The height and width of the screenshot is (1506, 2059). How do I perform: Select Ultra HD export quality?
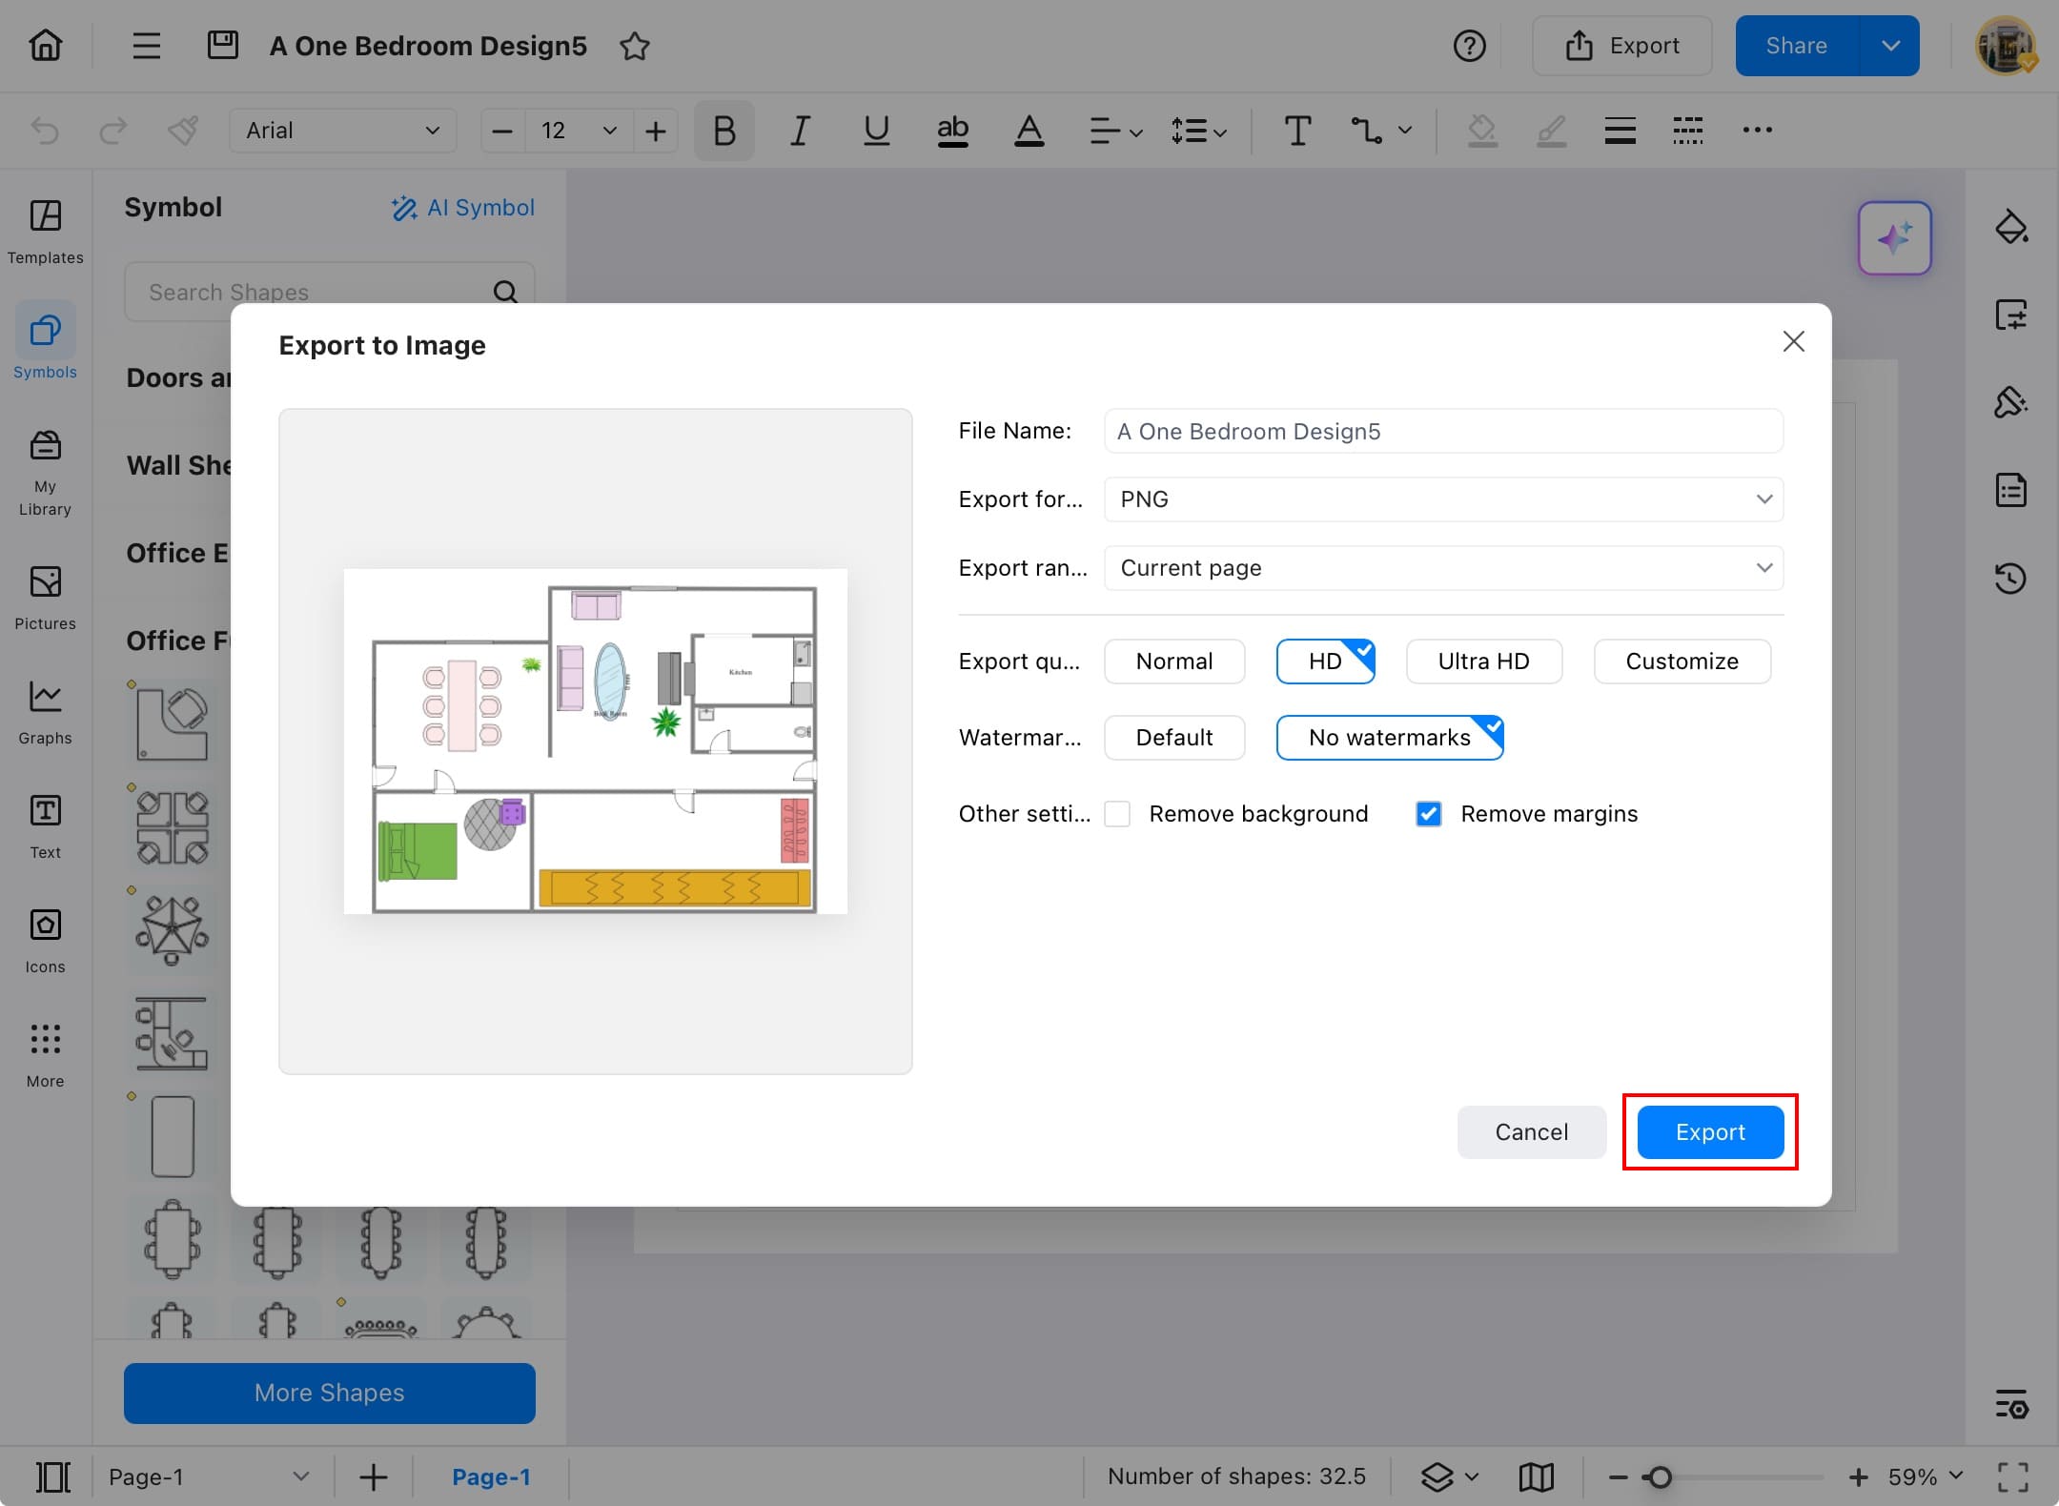pos(1483,661)
